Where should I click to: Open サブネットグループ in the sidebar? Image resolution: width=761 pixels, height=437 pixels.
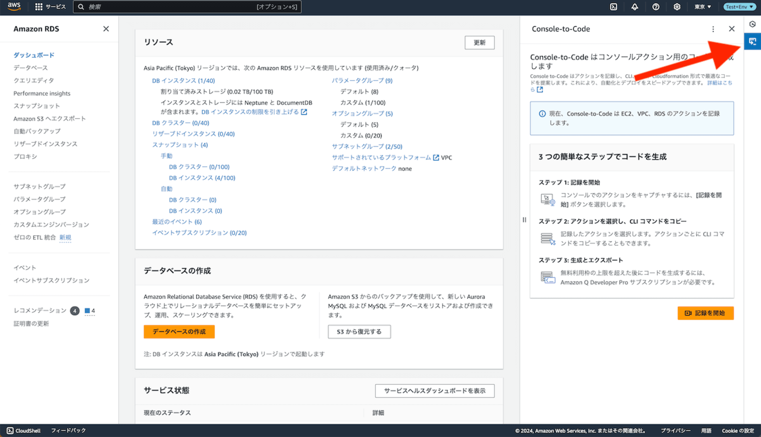click(40, 187)
